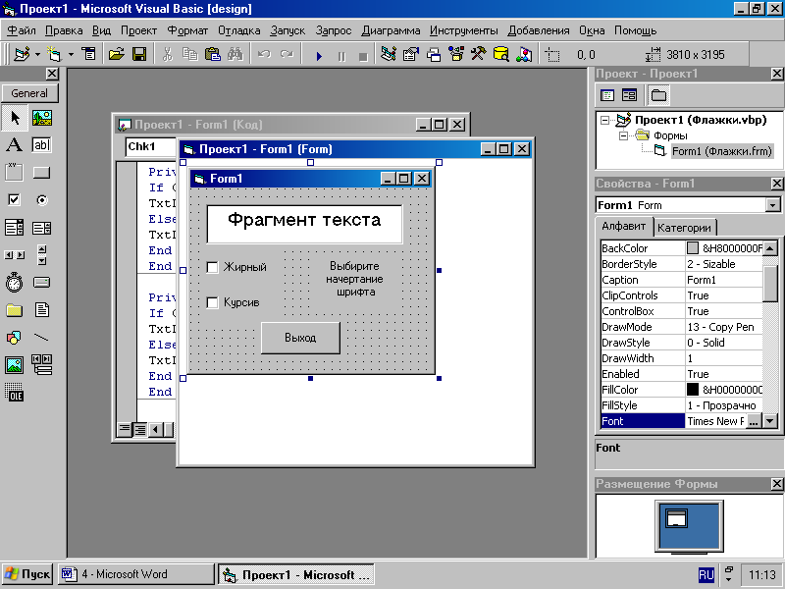Viewport: 785px width, 589px height.
Task: Select Form1 (Флажки.frm) in project tree
Action: 721,151
